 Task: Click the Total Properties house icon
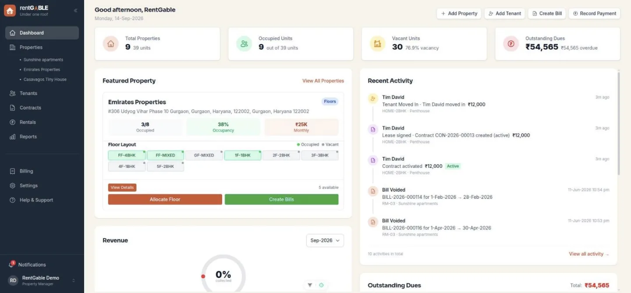111,44
